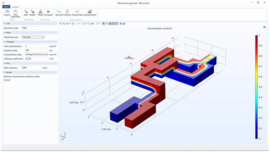Click the Geometry scale input field
Screen dimensions: 270x152
31,28
